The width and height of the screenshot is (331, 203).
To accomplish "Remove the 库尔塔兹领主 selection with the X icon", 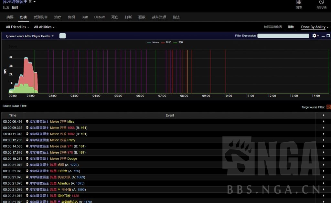I will point(30,2).
